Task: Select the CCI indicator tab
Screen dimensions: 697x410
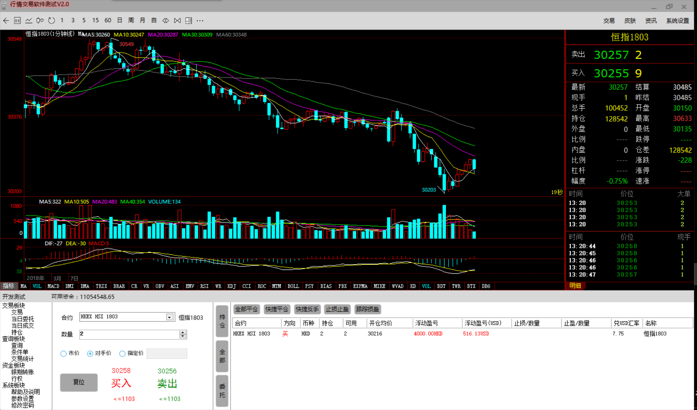Action: coord(247,286)
